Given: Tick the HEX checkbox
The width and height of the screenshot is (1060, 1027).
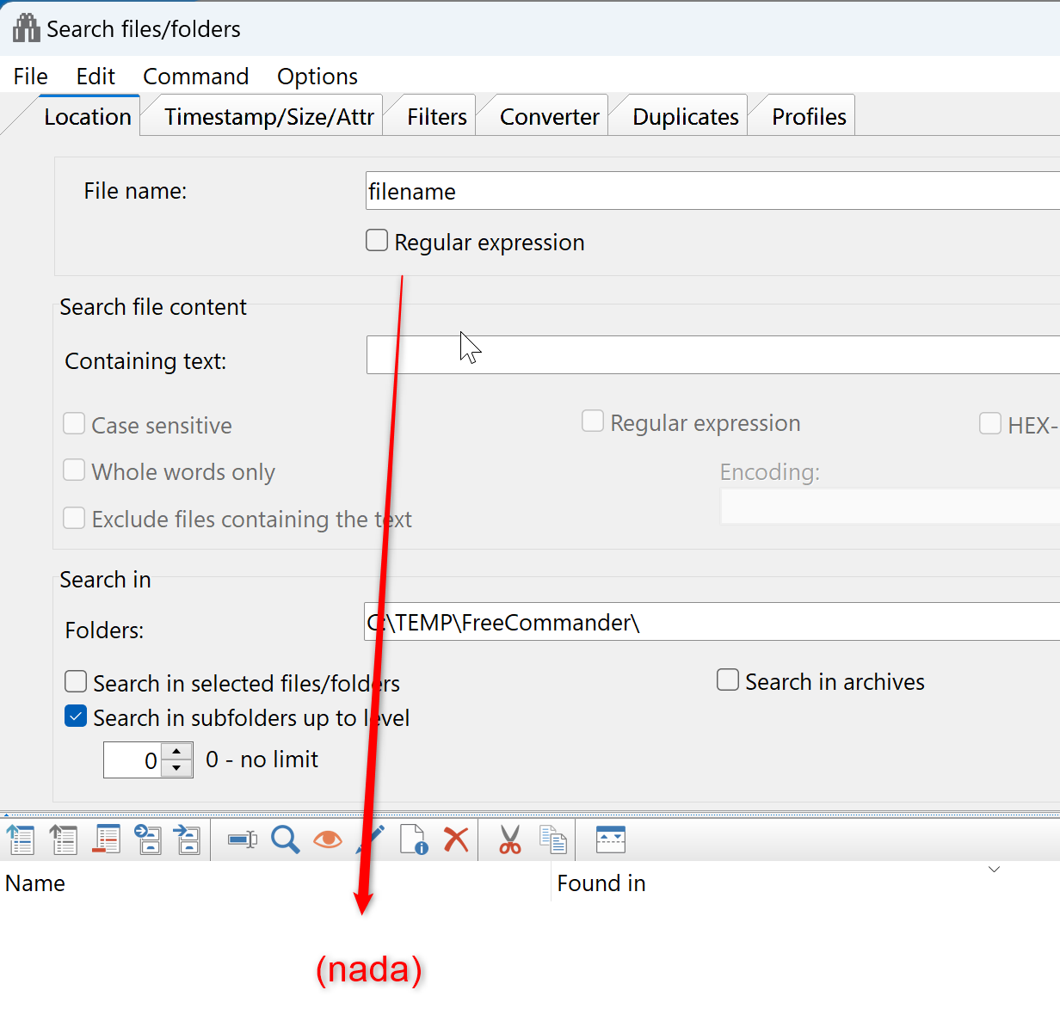Looking at the screenshot, I should 990,423.
